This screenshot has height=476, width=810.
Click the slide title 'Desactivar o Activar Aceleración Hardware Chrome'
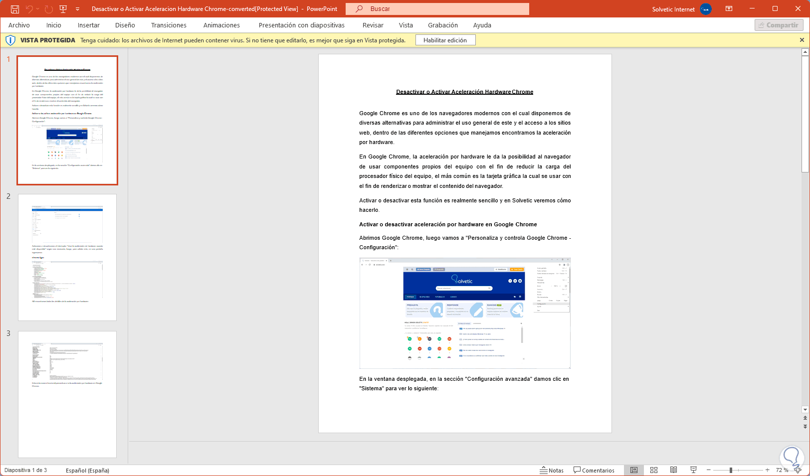(x=465, y=92)
